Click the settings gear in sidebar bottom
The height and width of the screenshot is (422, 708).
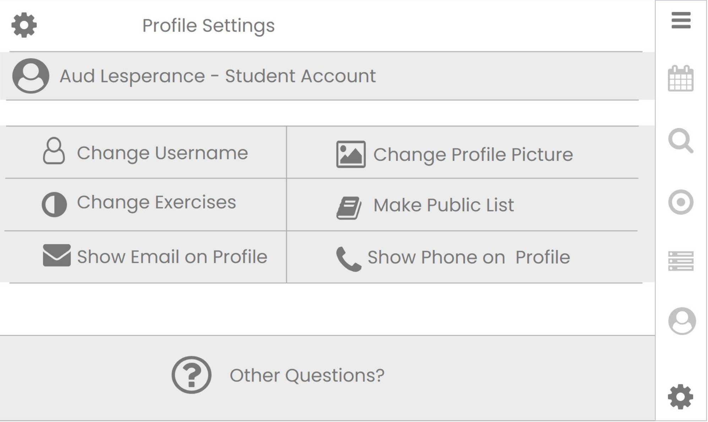(x=680, y=396)
